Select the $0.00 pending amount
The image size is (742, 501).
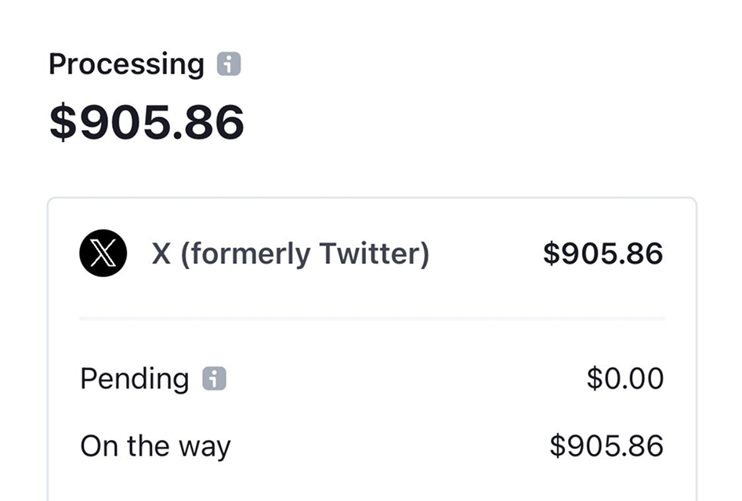(624, 379)
